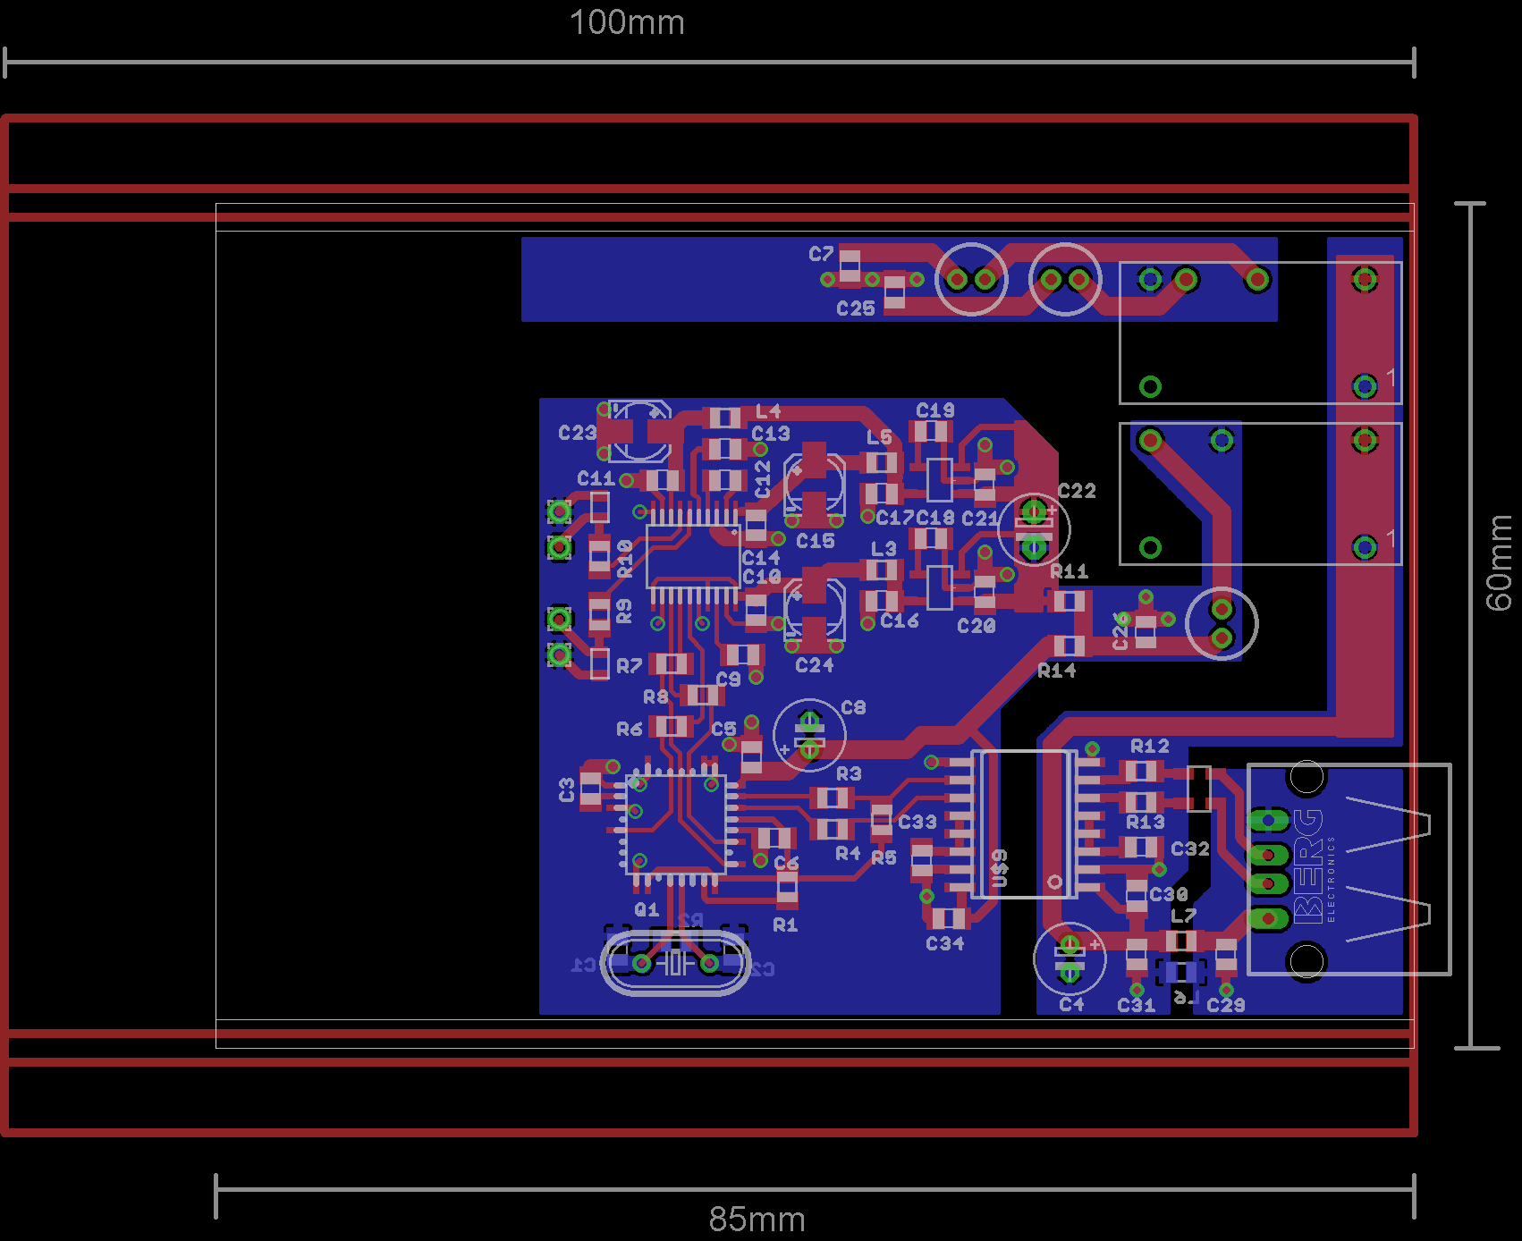Click the R3 resistor label
The height and width of the screenshot is (1241, 1522).
tap(850, 773)
